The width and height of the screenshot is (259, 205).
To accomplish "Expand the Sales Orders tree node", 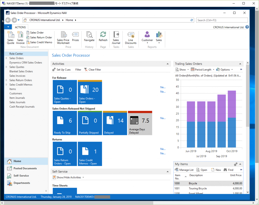I will point(6,58).
